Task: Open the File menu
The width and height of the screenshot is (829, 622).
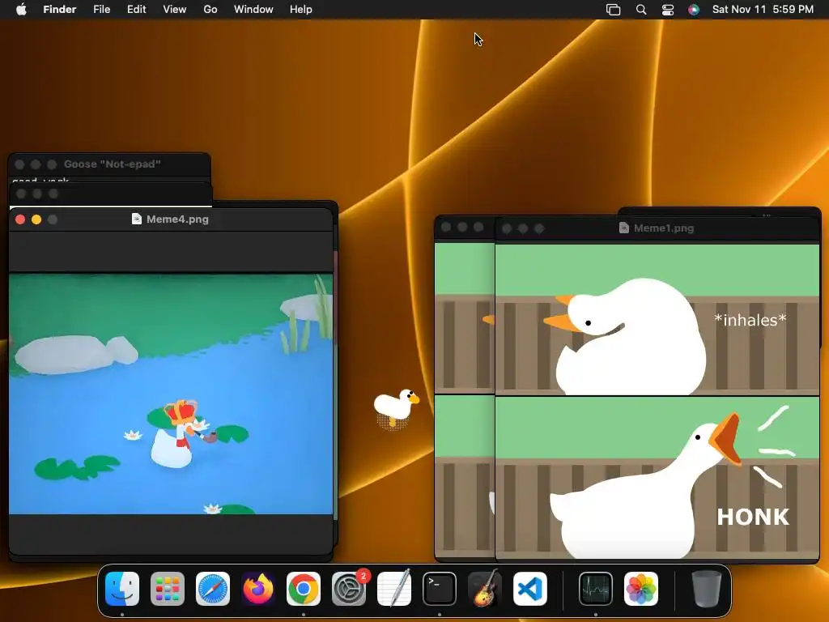Action: point(101,10)
